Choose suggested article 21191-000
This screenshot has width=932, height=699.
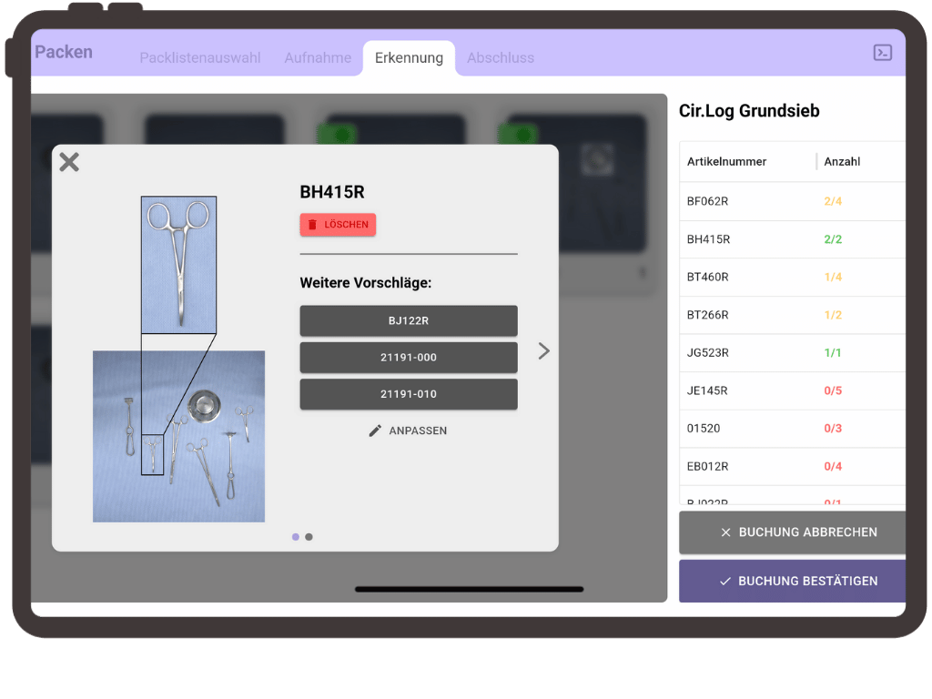(x=408, y=358)
